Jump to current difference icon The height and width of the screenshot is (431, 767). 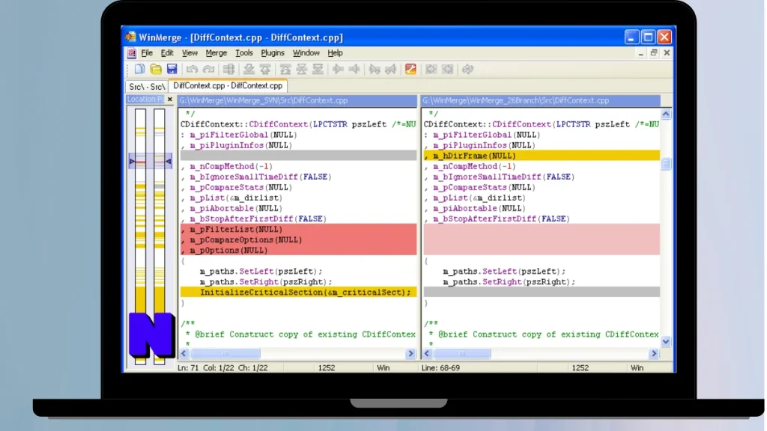(302, 70)
